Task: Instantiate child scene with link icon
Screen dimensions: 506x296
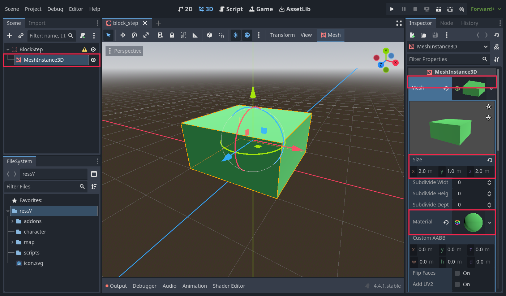Action: pyautogui.click(x=21, y=36)
